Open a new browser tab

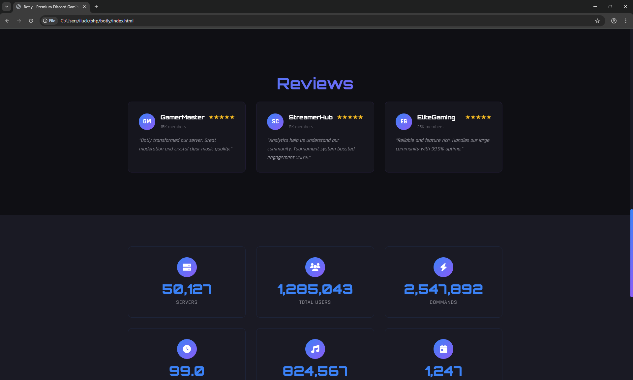click(96, 7)
